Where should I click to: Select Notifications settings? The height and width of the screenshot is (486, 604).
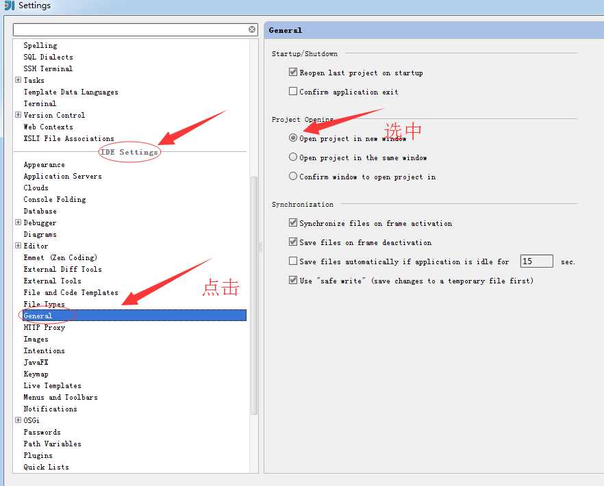point(51,409)
